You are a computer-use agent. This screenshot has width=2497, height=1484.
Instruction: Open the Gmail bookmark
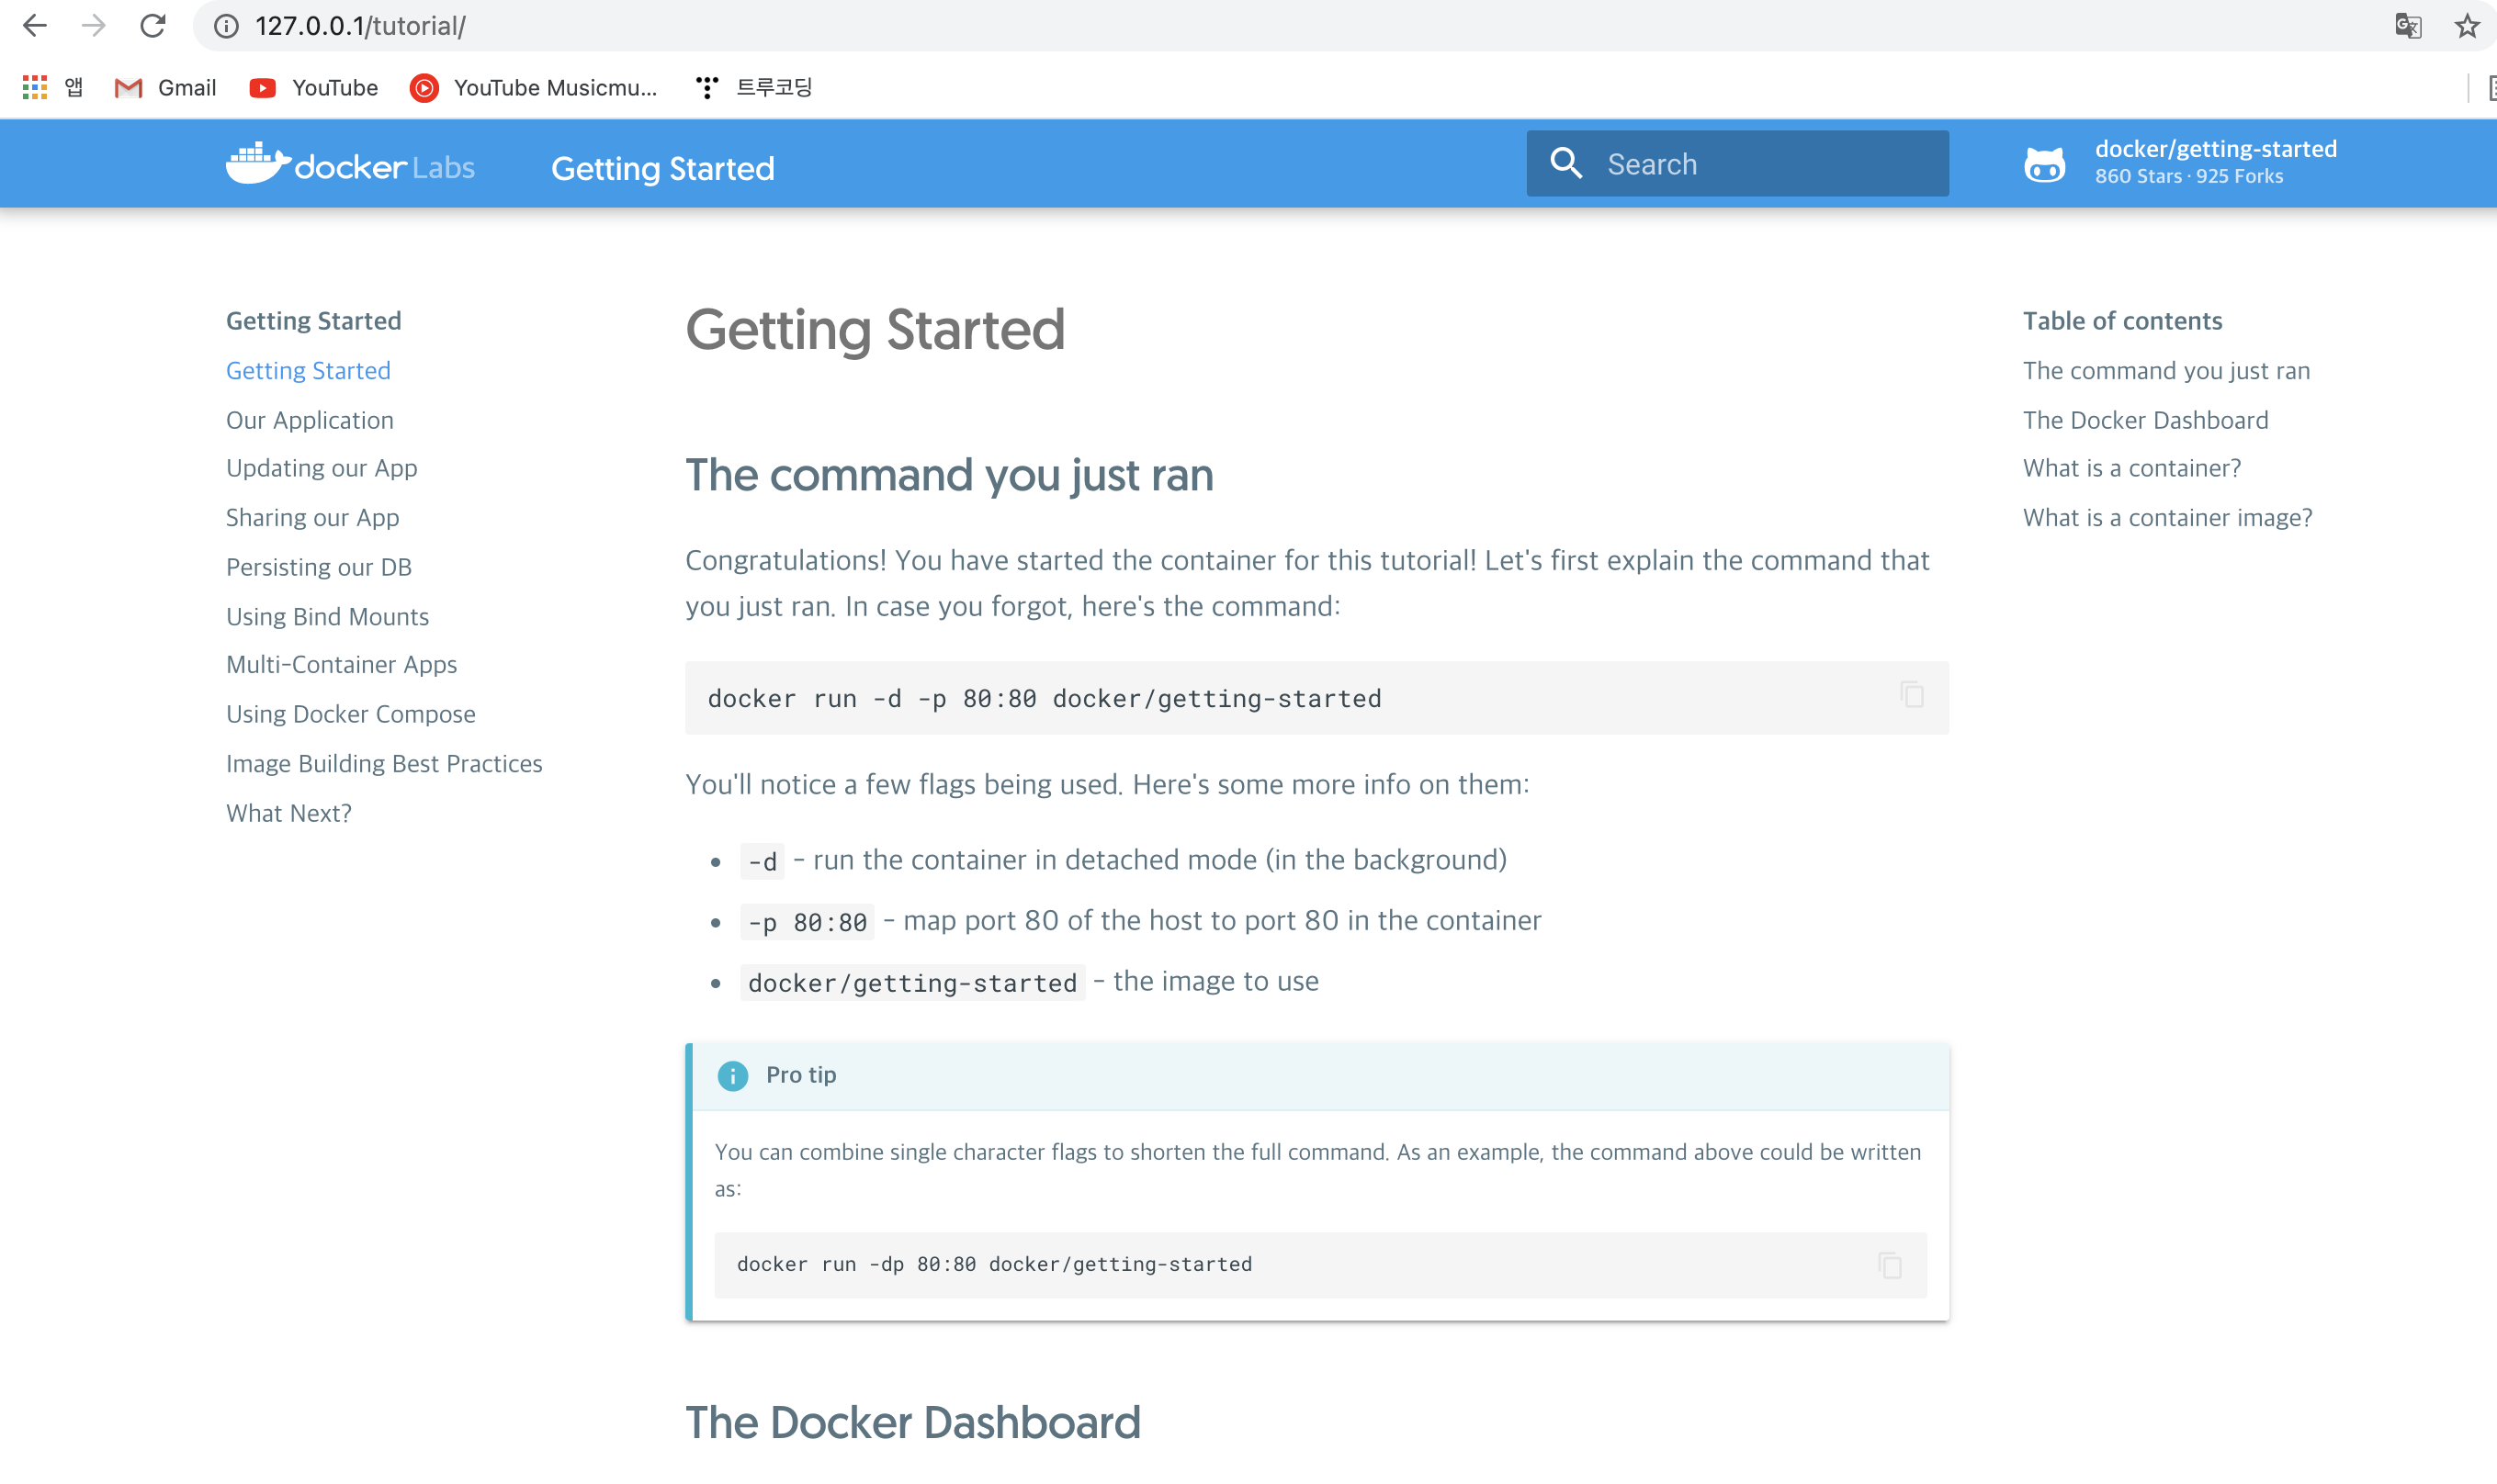(166, 88)
